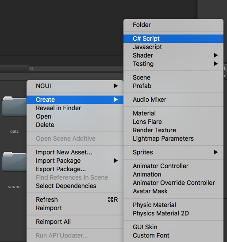227x242 pixels.
Task: Select Reimport All option
Action: click(x=75, y=222)
